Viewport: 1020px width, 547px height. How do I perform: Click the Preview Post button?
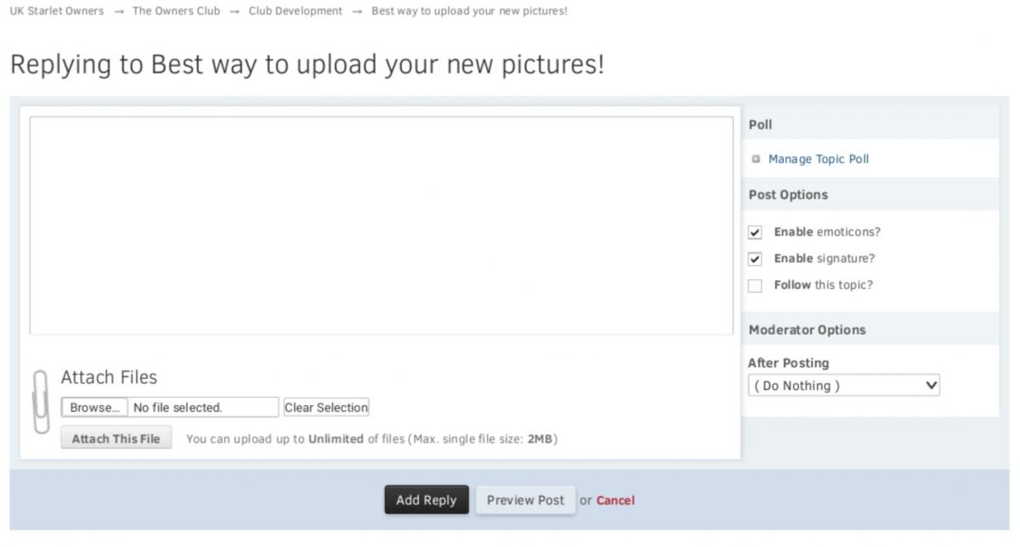pos(525,500)
